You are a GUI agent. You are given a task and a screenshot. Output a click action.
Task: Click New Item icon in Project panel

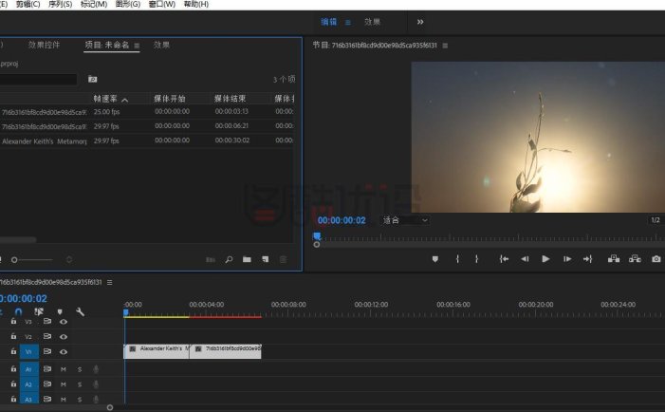coord(266,259)
